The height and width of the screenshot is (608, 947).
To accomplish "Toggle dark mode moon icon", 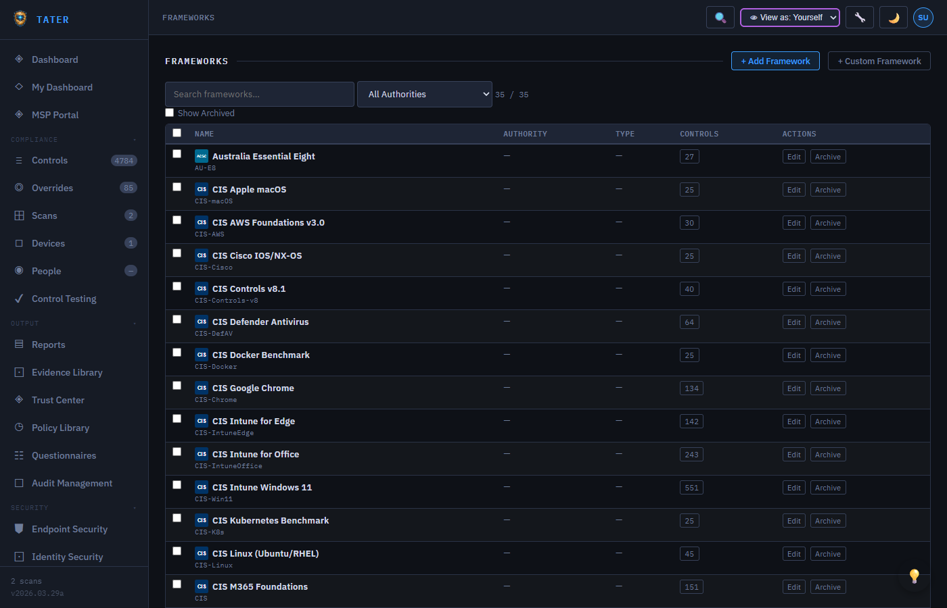I will pyautogui.click(x=894, y=18).
